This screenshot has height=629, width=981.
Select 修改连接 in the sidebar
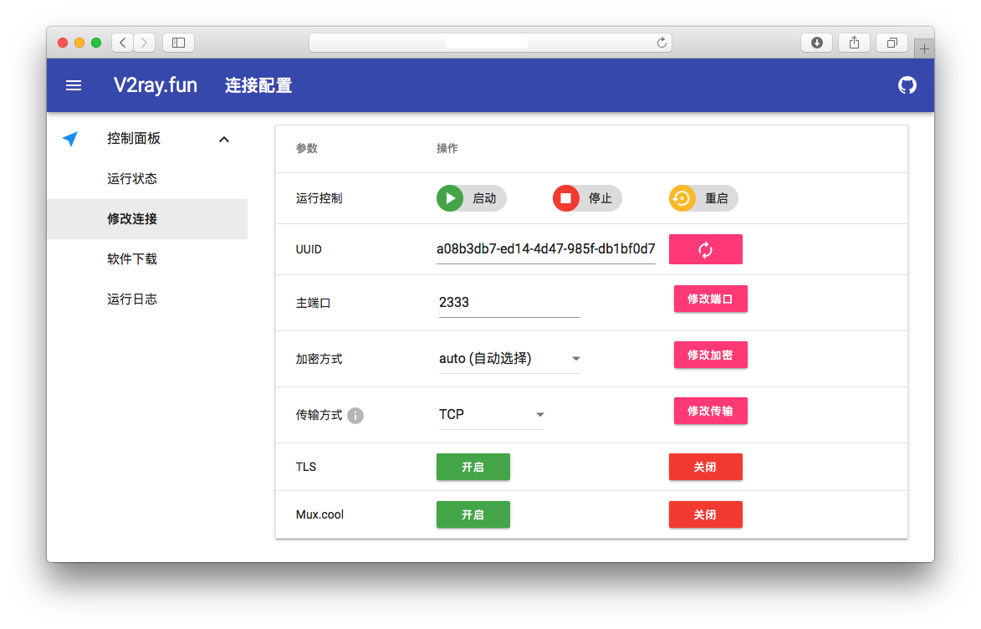tap(147, 219)
